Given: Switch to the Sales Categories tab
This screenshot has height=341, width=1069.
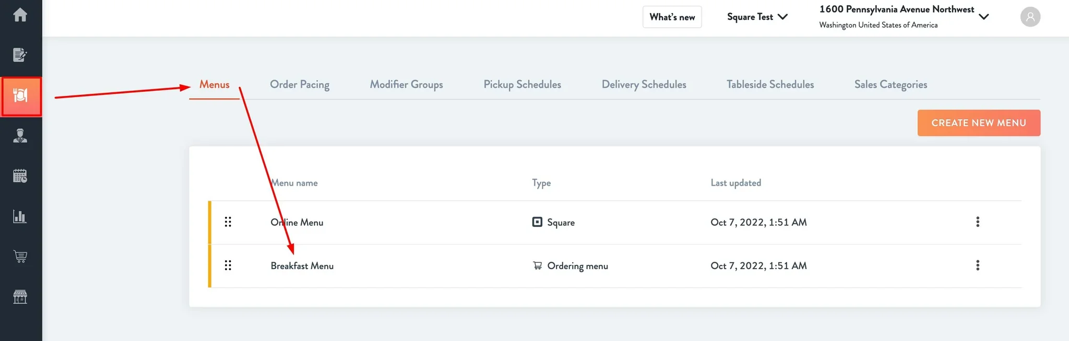Looking at the screenshot, I should tap(891, 84).
